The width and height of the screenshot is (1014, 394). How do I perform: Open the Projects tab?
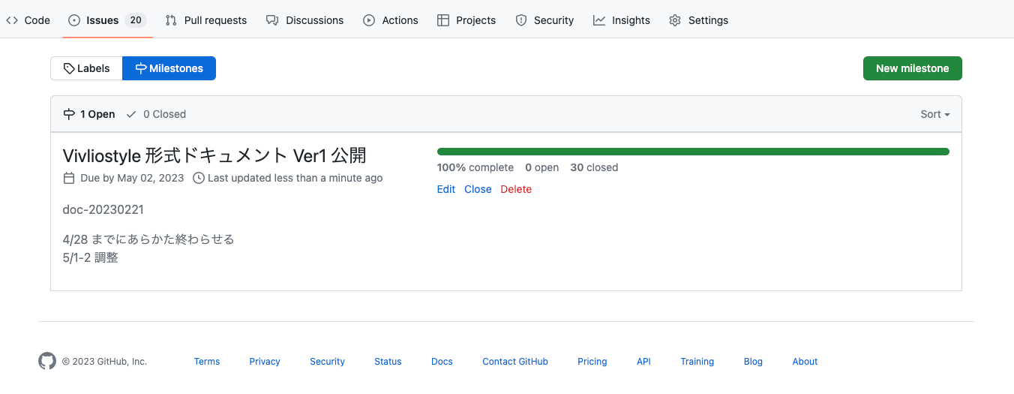pyautogui.click(x=466, y=20)
